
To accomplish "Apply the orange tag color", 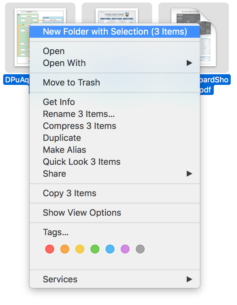I will (65, 249).
